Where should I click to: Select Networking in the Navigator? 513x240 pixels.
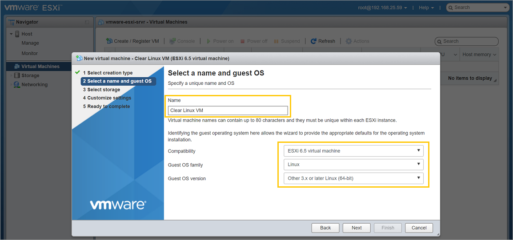(x=34, y=85)
